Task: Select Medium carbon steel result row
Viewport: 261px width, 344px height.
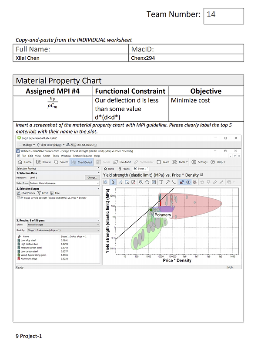Action: [58, 248]
